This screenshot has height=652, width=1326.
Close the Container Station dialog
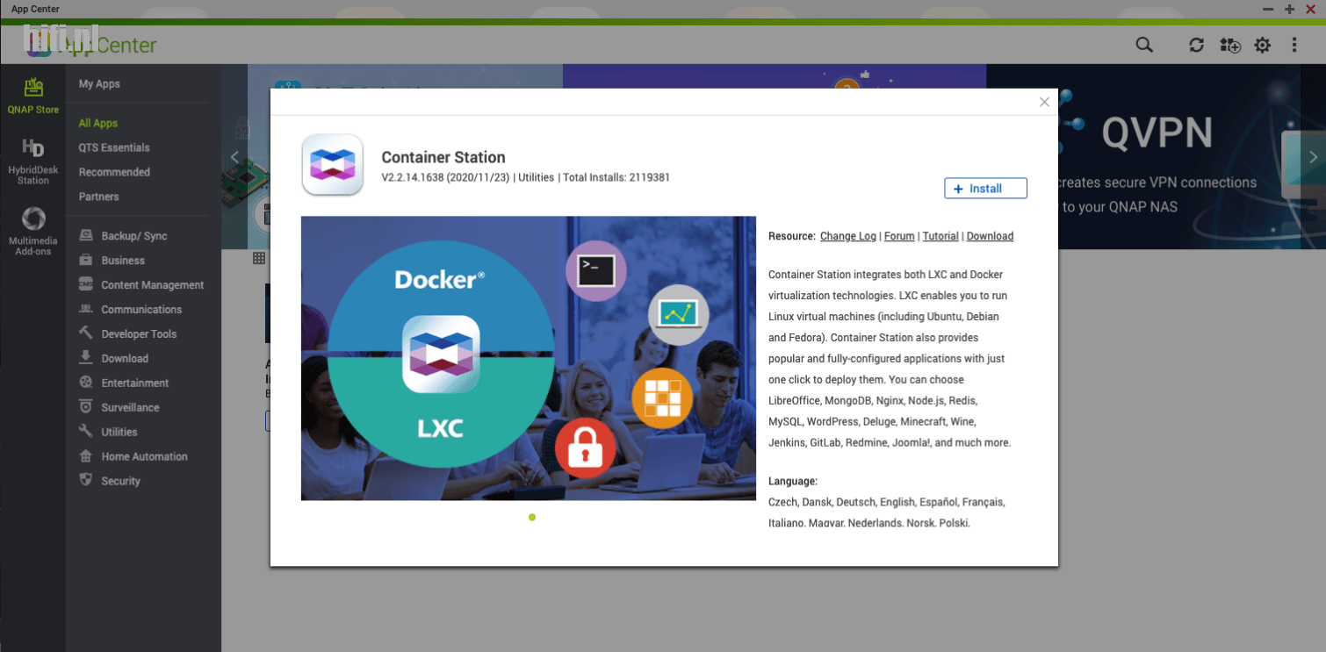point(1044,102)
